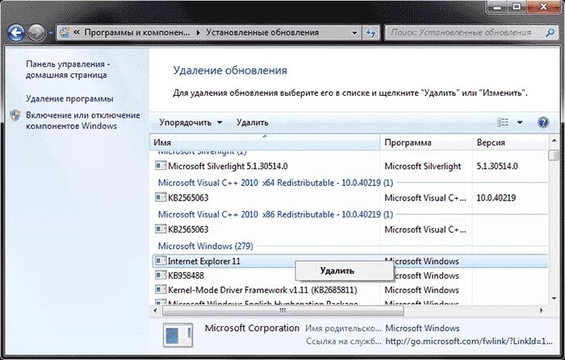Open the view options dropdown arrow
The width and height of the screenshot is (565, 360).
520,122
